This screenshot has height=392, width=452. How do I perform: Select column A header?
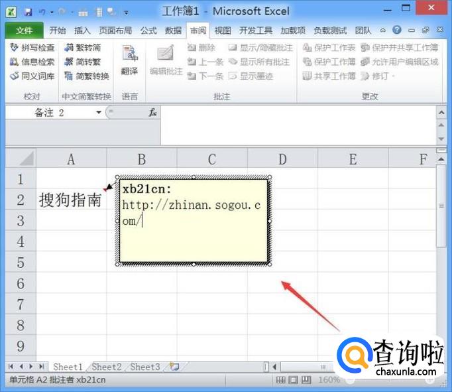pos(71,159)
